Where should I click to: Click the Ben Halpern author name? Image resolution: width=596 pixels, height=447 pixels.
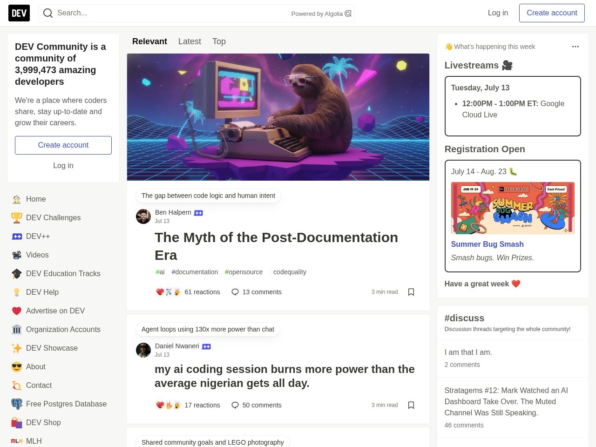(x=173, y=212)
